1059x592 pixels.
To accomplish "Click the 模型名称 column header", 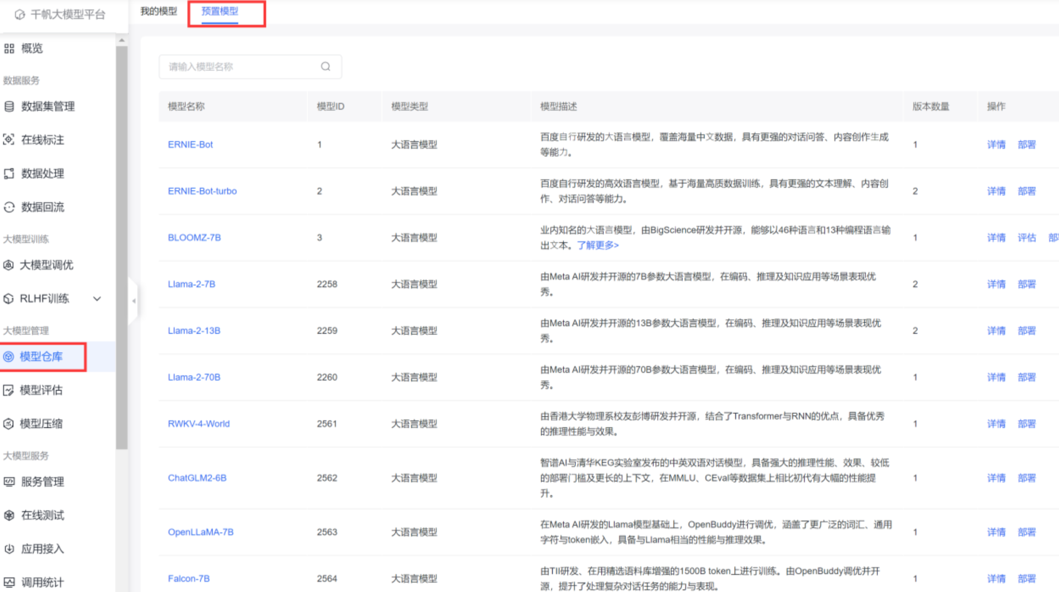I will coord(186,106).
